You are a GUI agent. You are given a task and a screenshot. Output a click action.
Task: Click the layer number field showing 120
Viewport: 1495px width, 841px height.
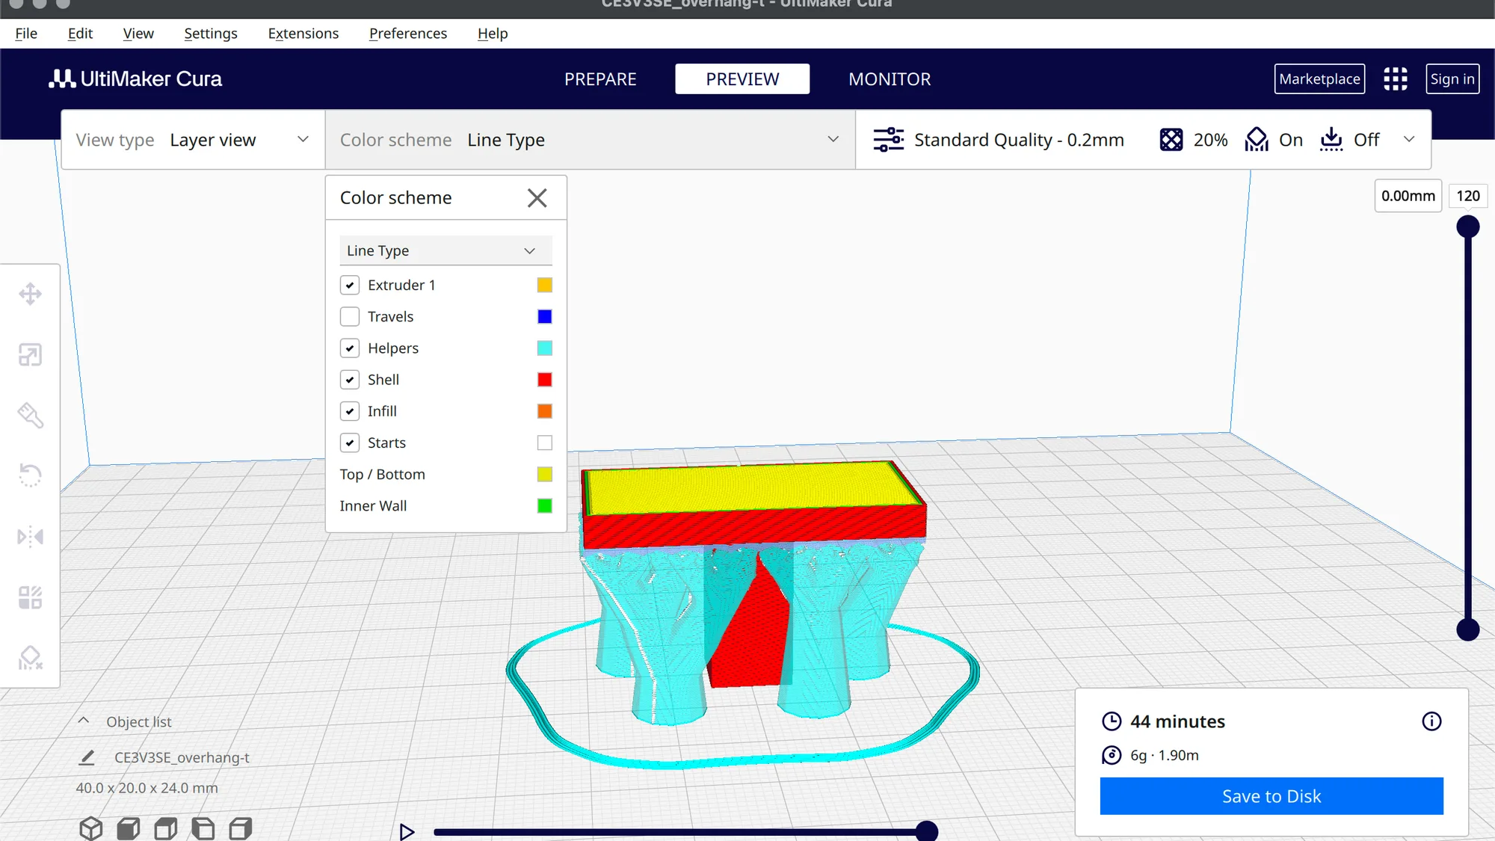[1468, 196]
